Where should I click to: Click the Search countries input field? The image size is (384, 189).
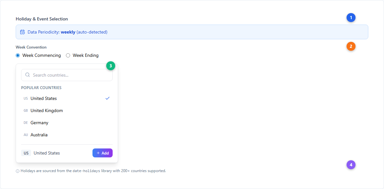67,75
